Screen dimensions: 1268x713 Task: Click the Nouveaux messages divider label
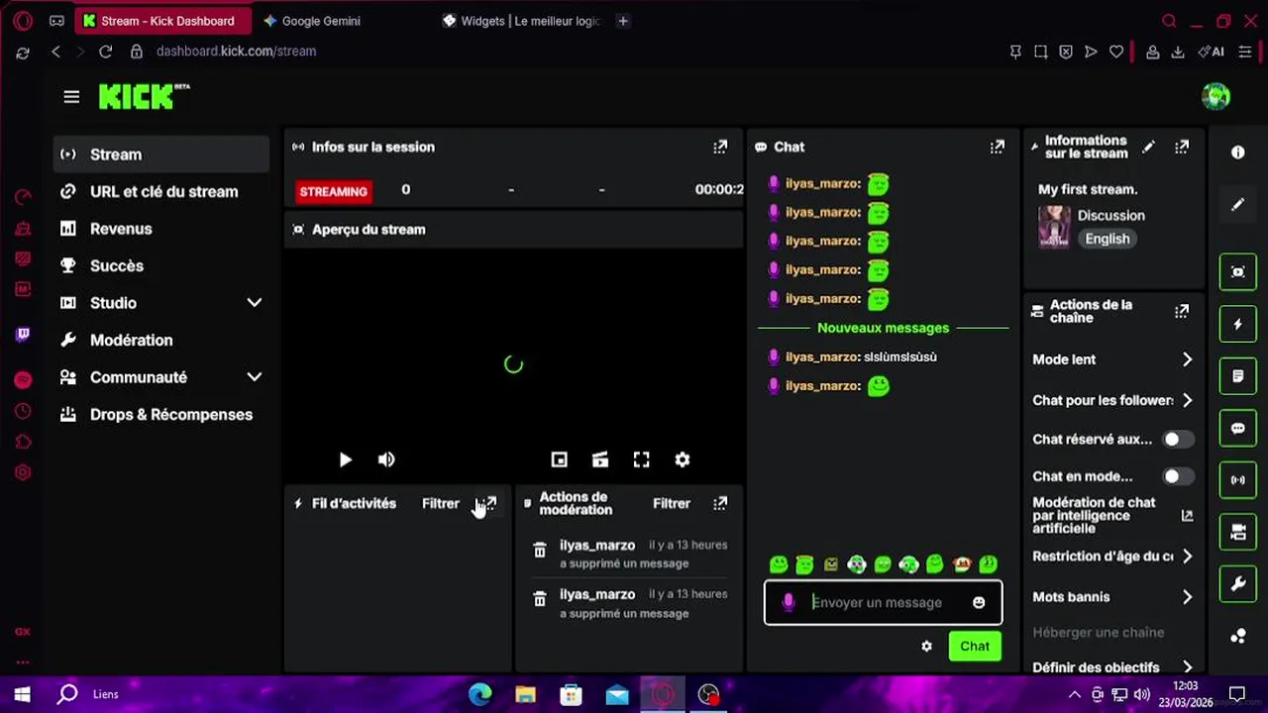tap(883, 328)
